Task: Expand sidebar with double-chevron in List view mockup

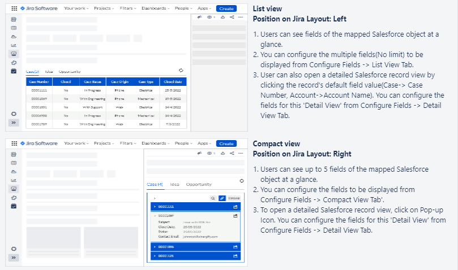Action: point(14,123)
